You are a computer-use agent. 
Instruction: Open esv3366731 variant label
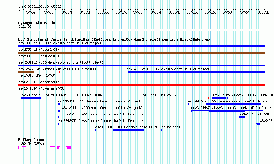[265, 121]
